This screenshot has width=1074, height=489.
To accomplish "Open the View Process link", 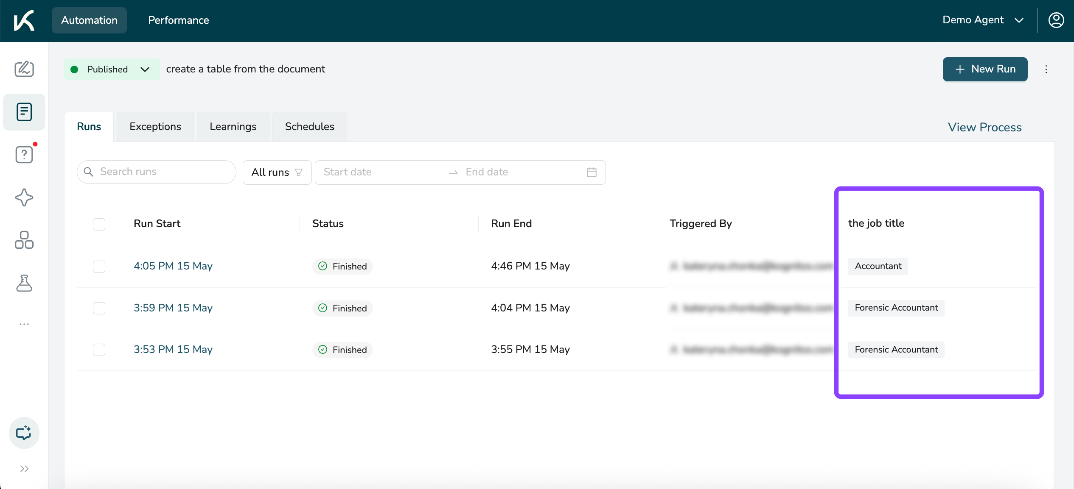I will tap(984, 127).
